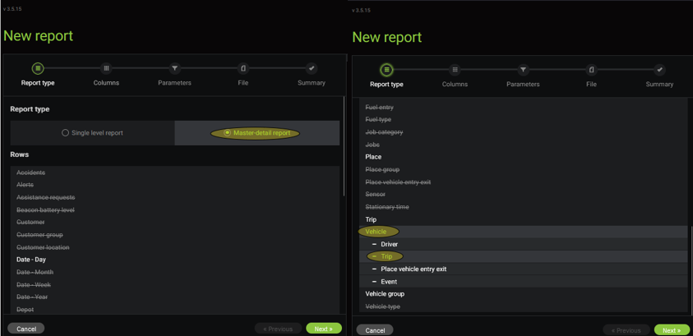Choose the Date - Day row option
693x336 pixels.
(31, 260)
